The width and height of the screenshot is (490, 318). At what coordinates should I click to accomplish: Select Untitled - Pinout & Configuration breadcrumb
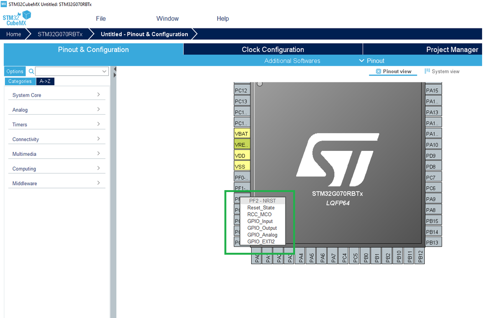tap(144, 34)
